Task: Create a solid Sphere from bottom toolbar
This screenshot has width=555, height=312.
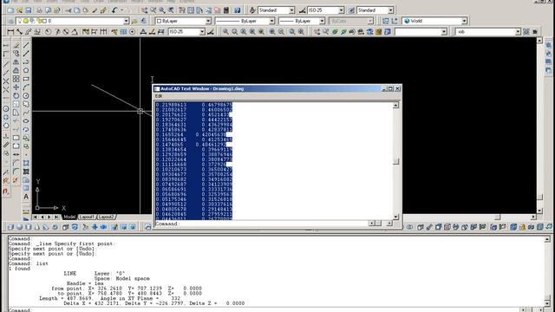Action: 19,227
